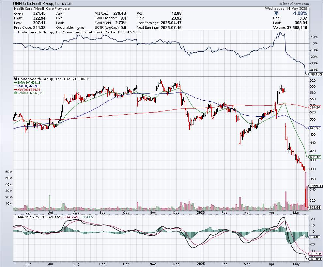This screenshot has width=323, height=267.
Task: Click the Last Earnings date 2025-04-17
Action: (x=171, y=23)
